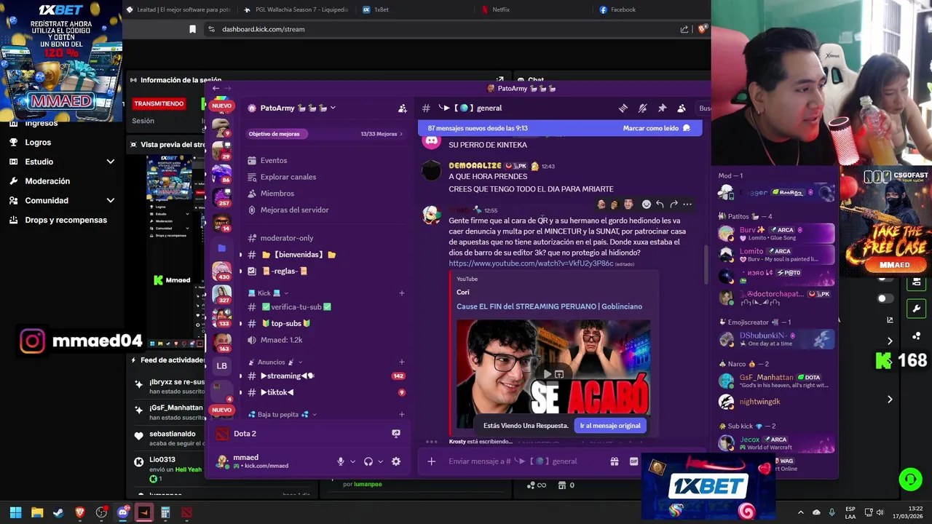Screen dimensions: 932x524
Task: Open pinned messages in Discord header
Action: (x=662, y=108)
